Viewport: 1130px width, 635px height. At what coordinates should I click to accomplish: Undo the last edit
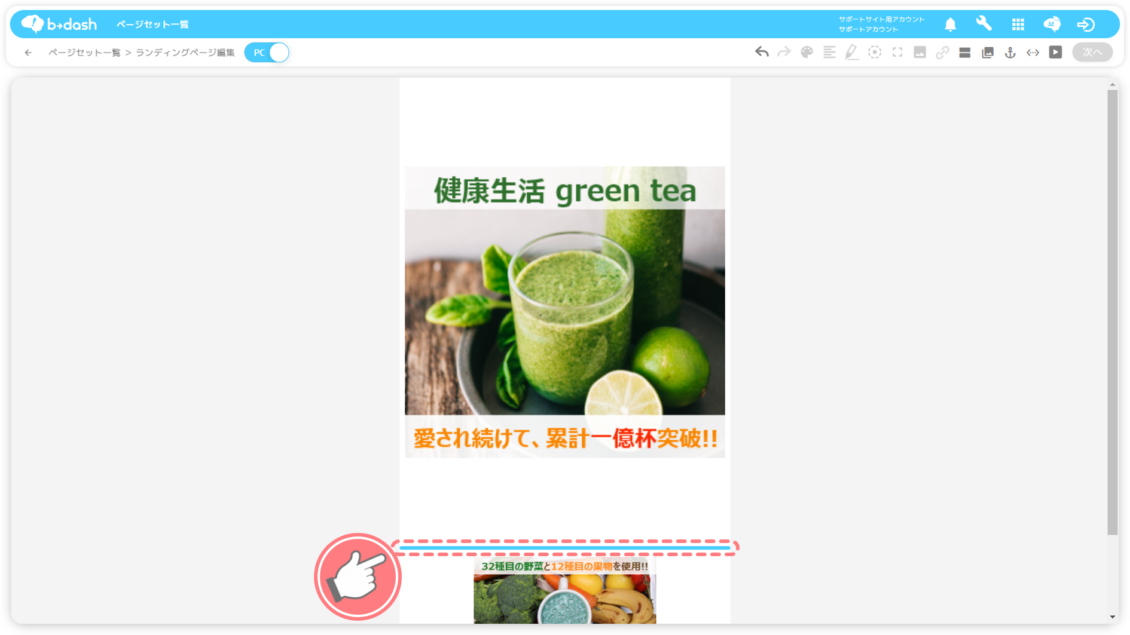tap(762, 52)
